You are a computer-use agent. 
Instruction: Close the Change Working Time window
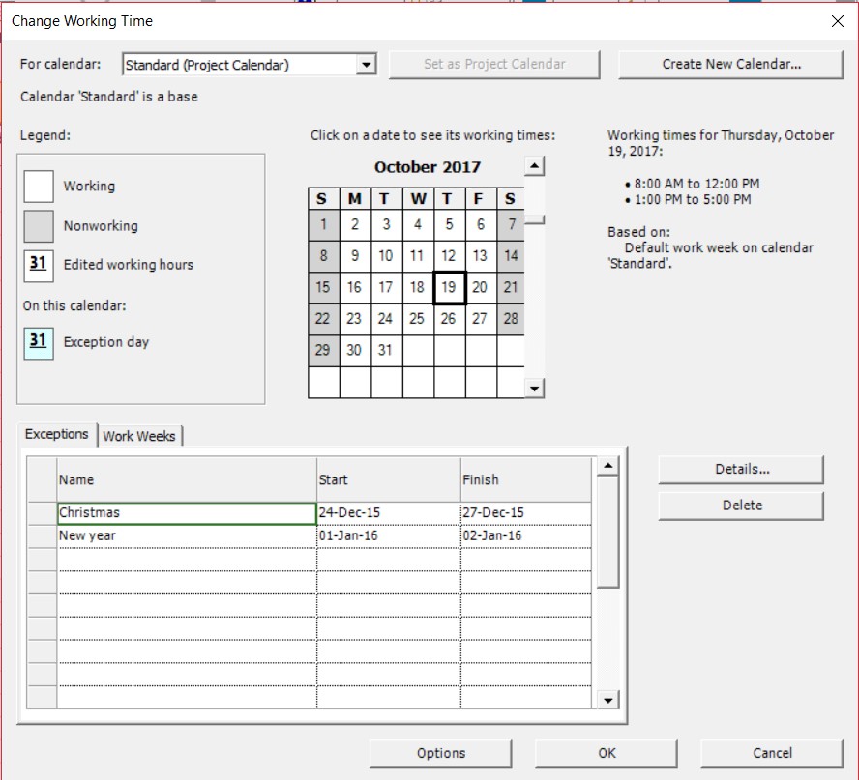(x=837, y=21)
